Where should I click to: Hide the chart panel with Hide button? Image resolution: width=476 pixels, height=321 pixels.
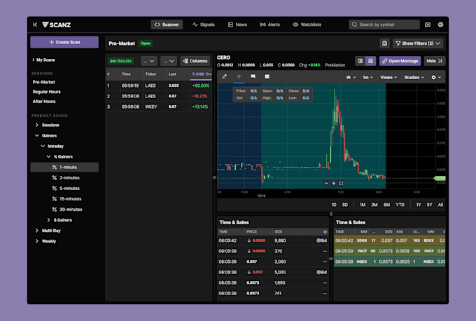pos(434,61)
